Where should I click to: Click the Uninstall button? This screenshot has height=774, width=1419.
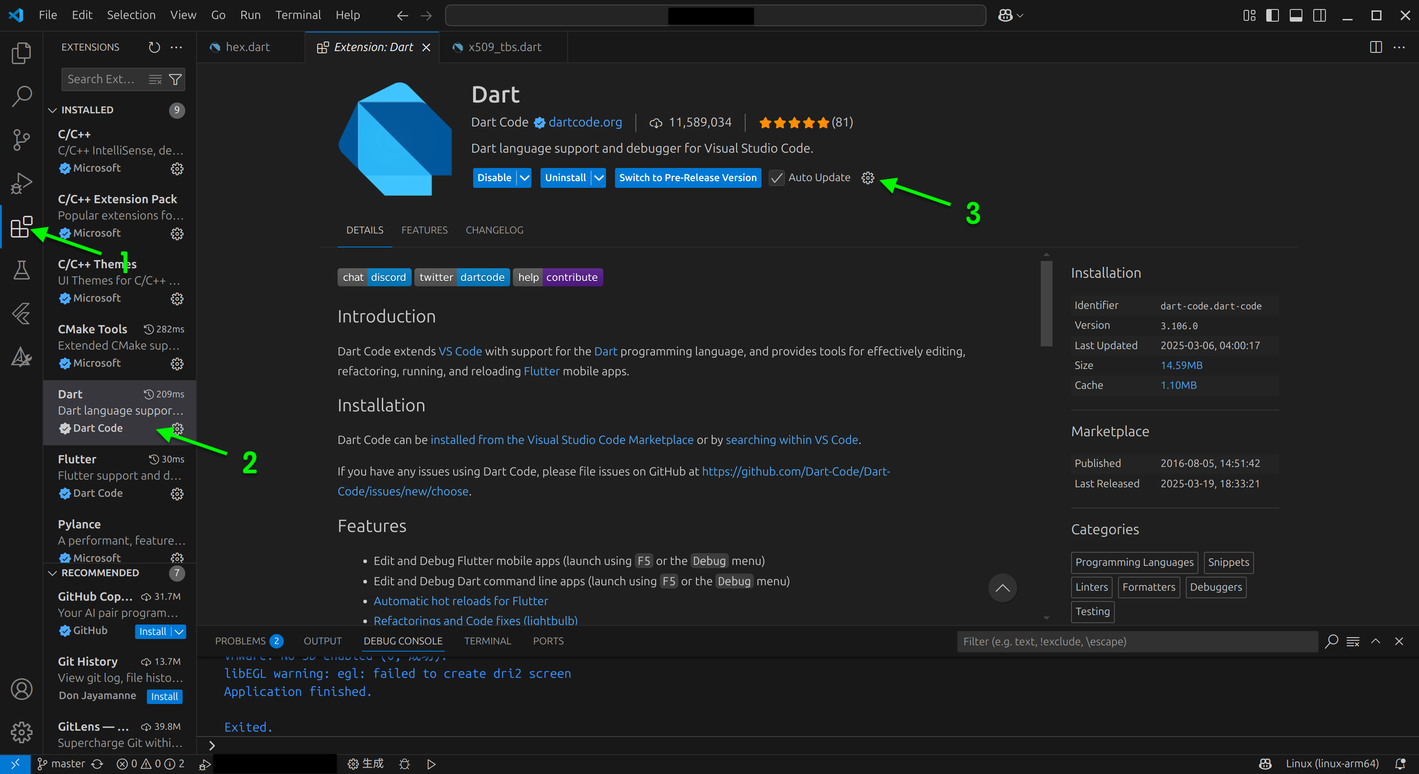point(565,178)
